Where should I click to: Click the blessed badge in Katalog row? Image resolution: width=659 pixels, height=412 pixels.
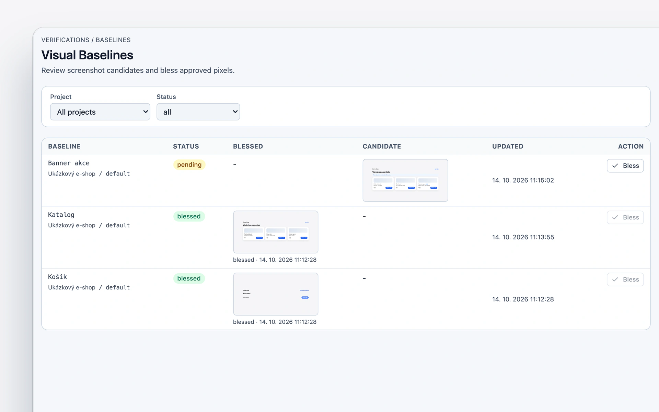(x=189, y=216)
